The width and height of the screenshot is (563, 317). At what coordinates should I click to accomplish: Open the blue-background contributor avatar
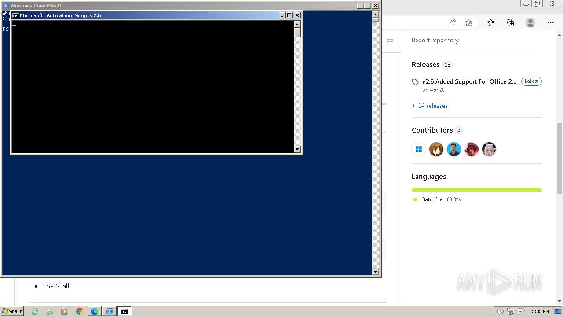click(454, 149)
